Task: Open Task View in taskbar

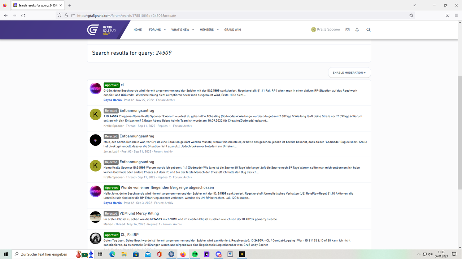Action: click(x=100, y=254)
